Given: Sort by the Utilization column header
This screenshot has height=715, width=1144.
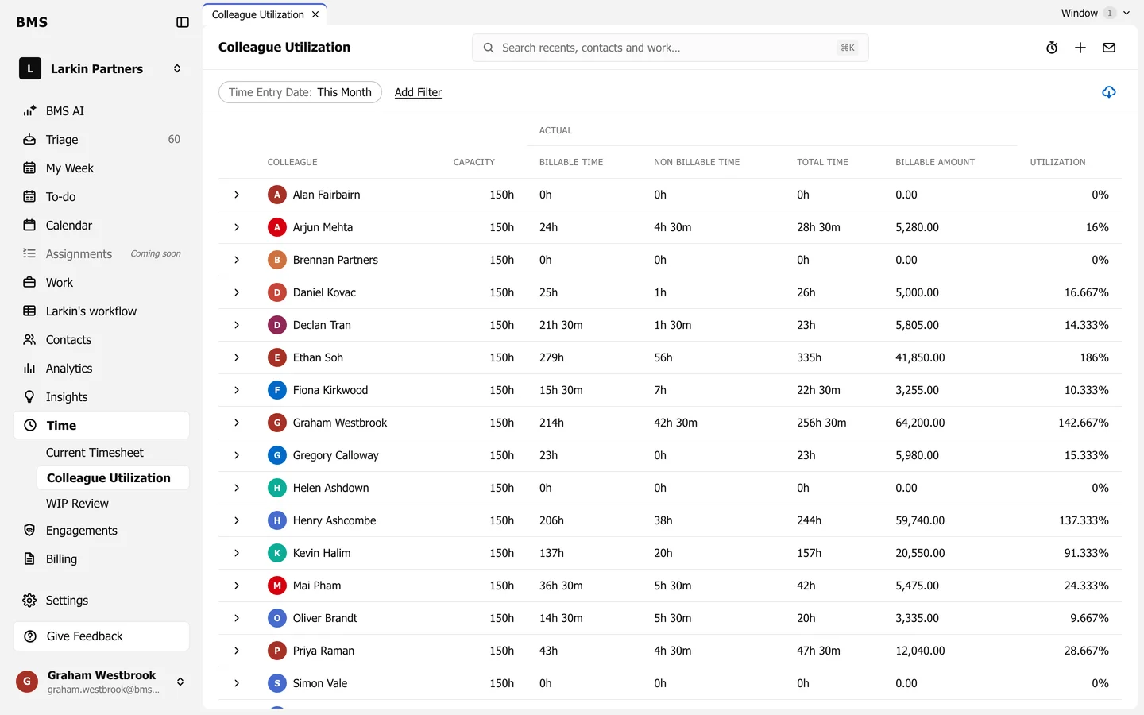Looking at the screenshot, I should (1057, 162).
